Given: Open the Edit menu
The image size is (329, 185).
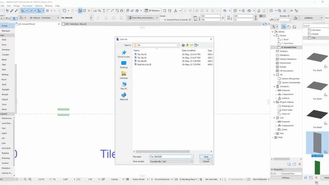Looking at the screenshot, I should point(2,6).
